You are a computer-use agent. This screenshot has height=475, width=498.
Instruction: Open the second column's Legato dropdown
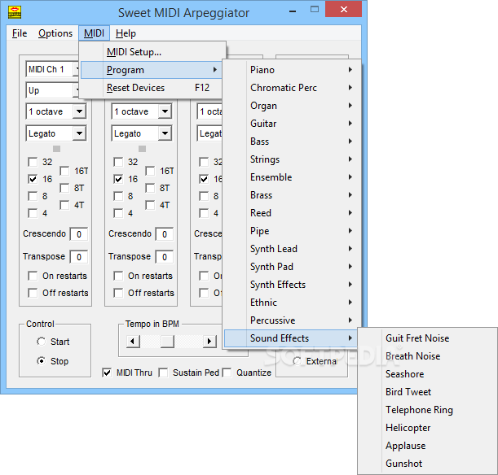click(165, 133)
